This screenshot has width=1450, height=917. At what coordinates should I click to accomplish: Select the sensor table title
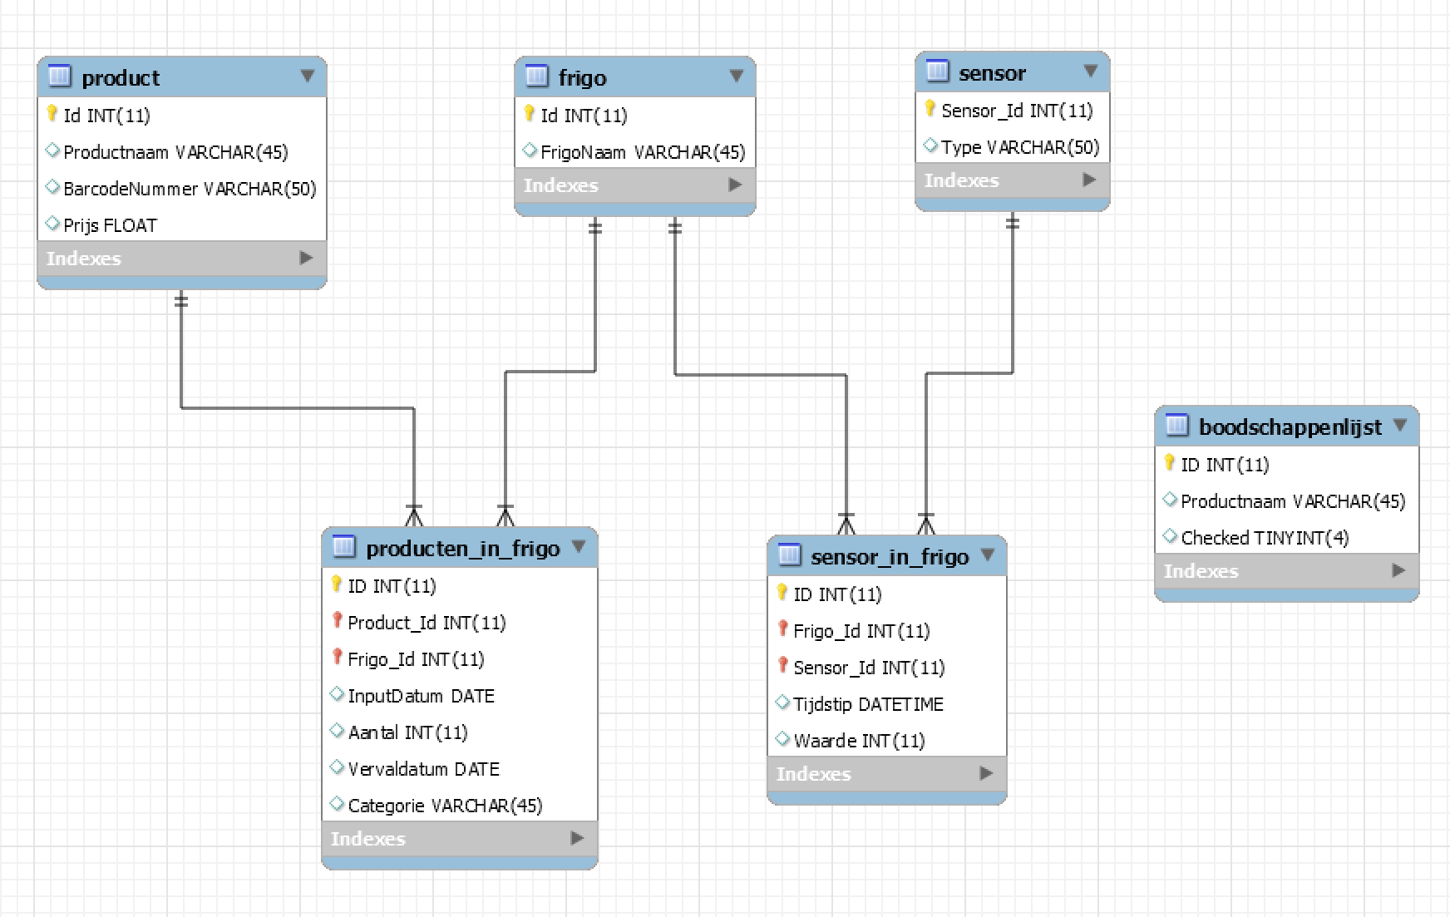coord(992,73)
